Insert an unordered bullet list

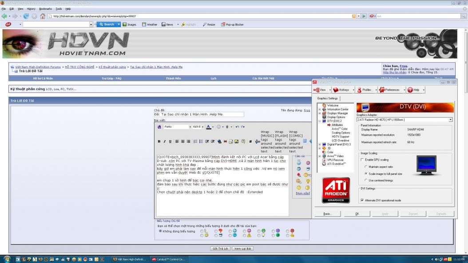[201, 141]
